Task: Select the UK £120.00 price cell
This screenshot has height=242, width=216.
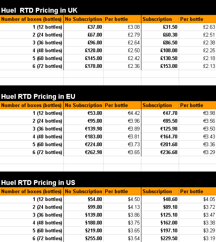Action: pyautogui.click(x=84, y=50)
